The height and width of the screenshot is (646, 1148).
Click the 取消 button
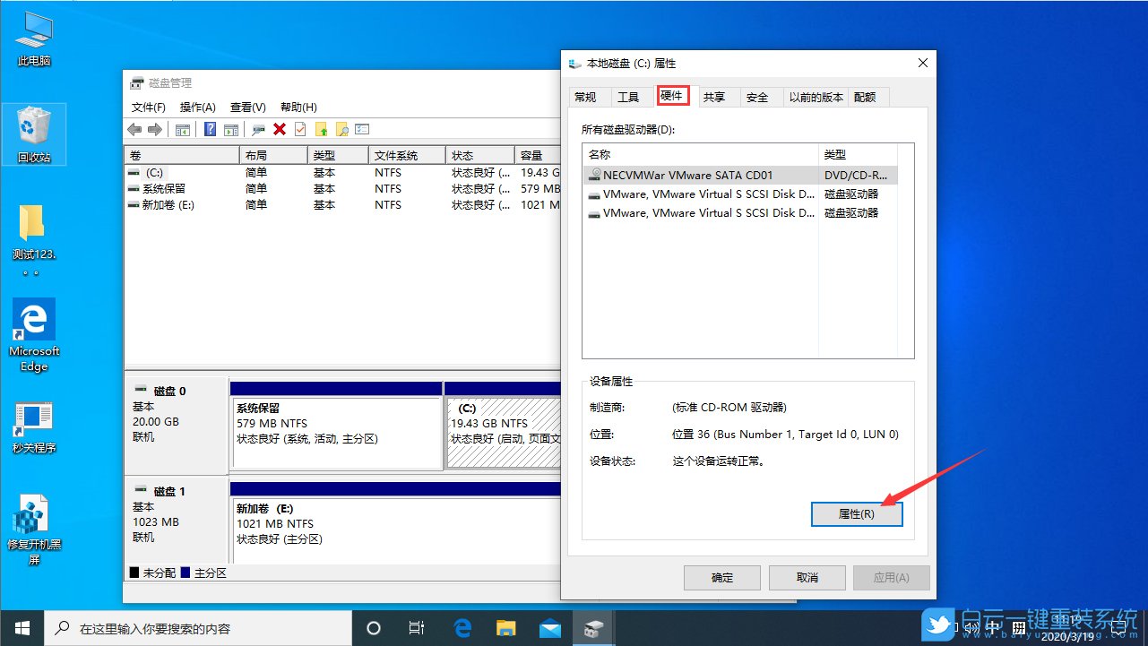point(806,577)
